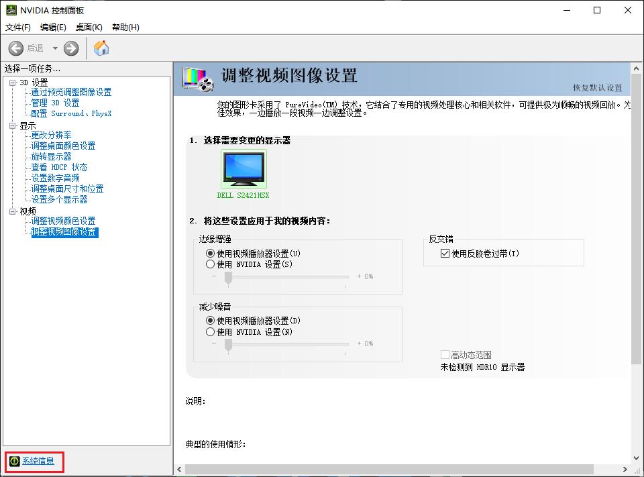Open the 编辑(E) menu
This screenshot has width=644, height=477.
(x=53, y=27)
